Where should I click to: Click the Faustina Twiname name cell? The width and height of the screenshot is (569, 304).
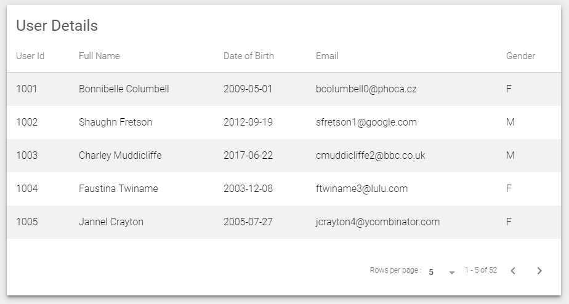click(x=118, y=189)
